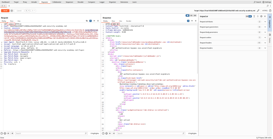Go back to previous request in history
Screen dimensions: 273x139
tap(27, 10)
